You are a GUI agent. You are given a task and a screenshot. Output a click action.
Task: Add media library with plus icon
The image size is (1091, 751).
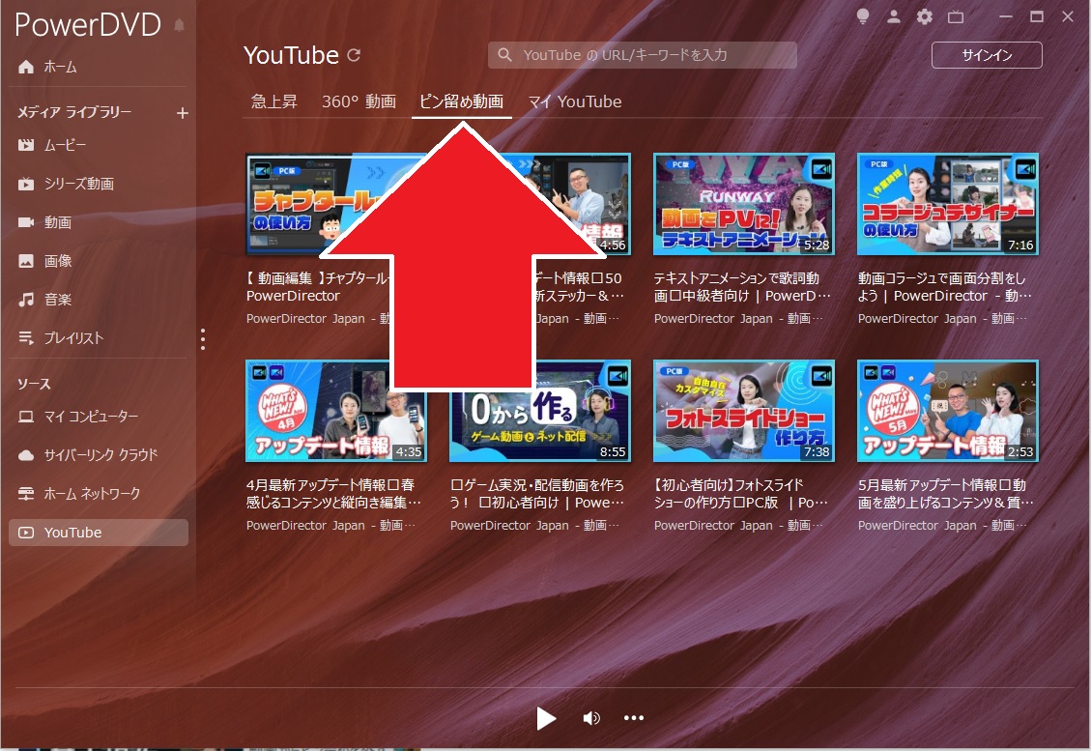tap(183, 113)
